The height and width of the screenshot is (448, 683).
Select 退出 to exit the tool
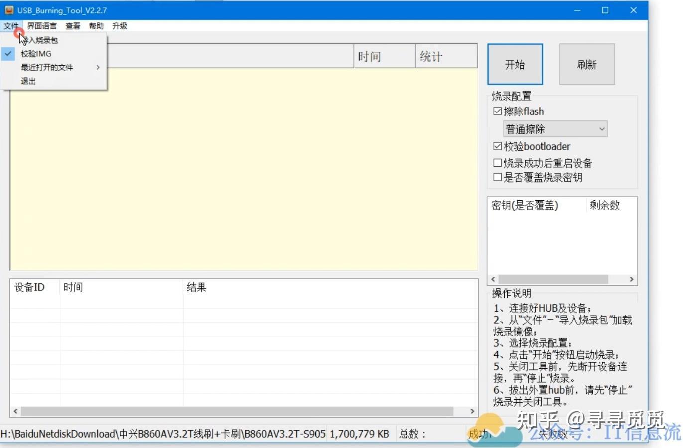click(x=54, y=81)
